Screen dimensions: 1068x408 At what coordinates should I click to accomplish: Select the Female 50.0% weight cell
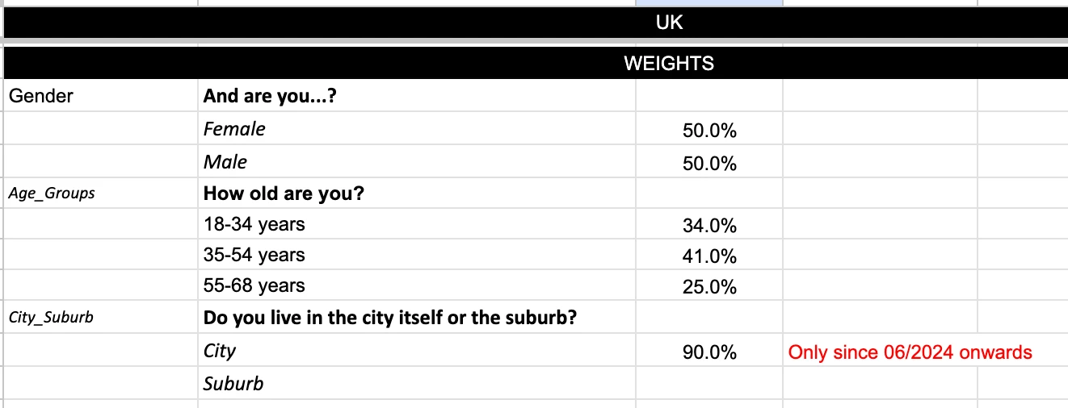click(708, 130)
